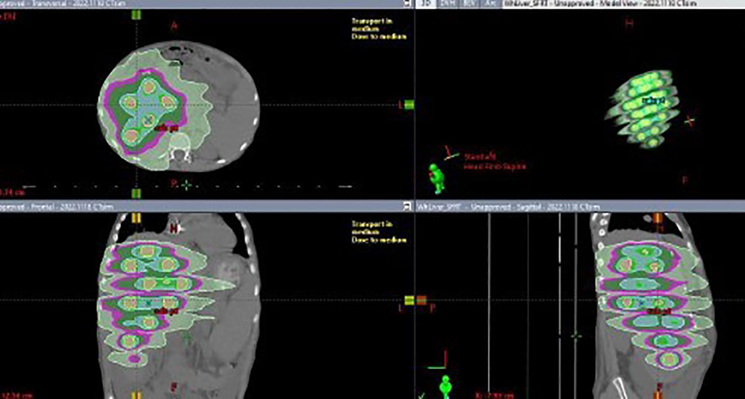
Task: Select yellow slice marker at bottom of frontal view
Action: click(x=136, y=395)
